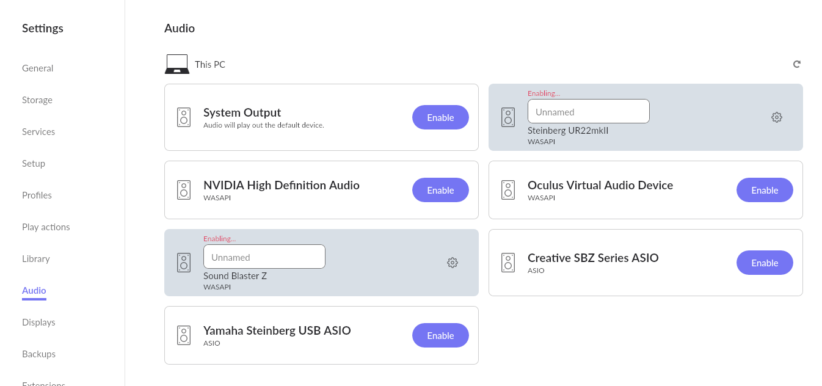Click the Oculus Virtual Audio Device speaker icon
The height and width of the screenshot is (386, 822).
[508, 190]
